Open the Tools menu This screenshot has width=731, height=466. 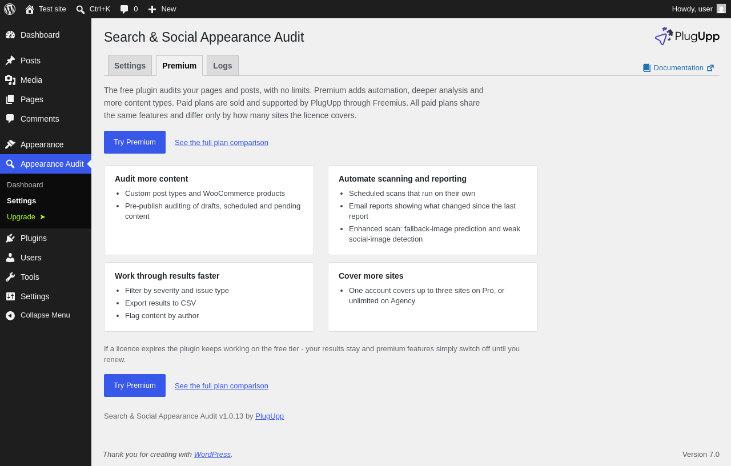(x=46, y=277)
